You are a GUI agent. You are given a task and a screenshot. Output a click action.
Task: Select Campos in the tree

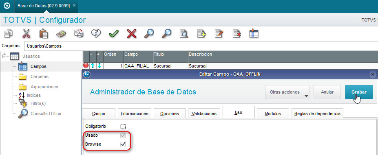38,66
